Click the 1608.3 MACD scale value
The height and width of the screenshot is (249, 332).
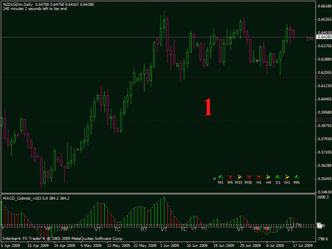point(323,197)
